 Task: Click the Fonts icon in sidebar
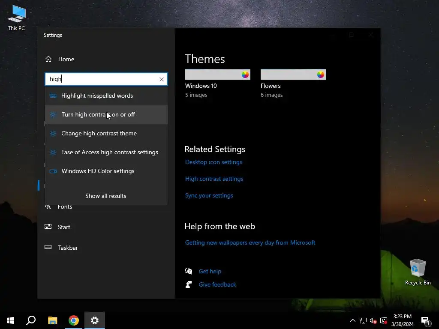click(x=48, y=207)
